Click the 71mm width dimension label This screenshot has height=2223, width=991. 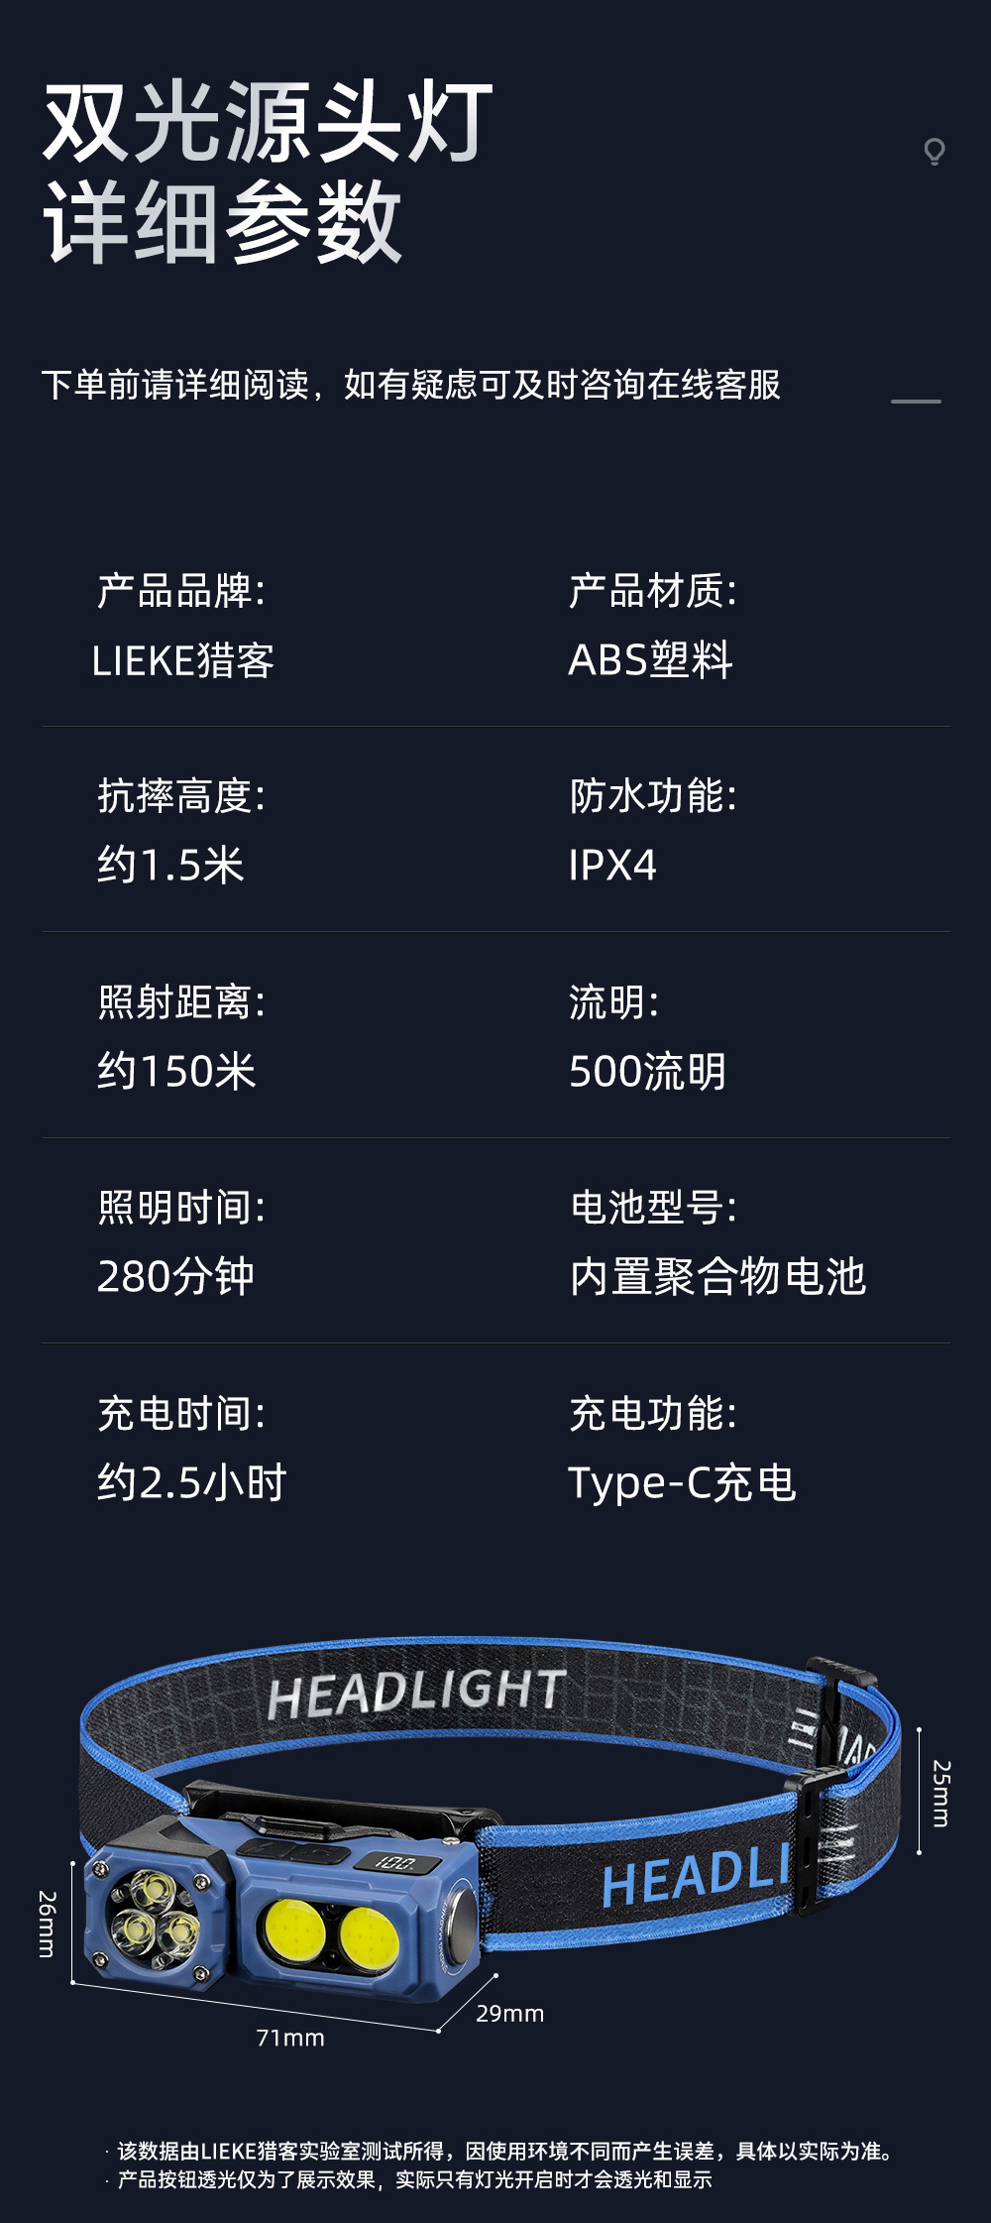[x=290, y=2038]
